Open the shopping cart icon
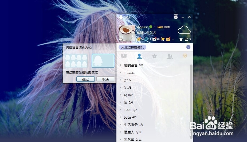 pyautogui.click(x=163, y=39)
